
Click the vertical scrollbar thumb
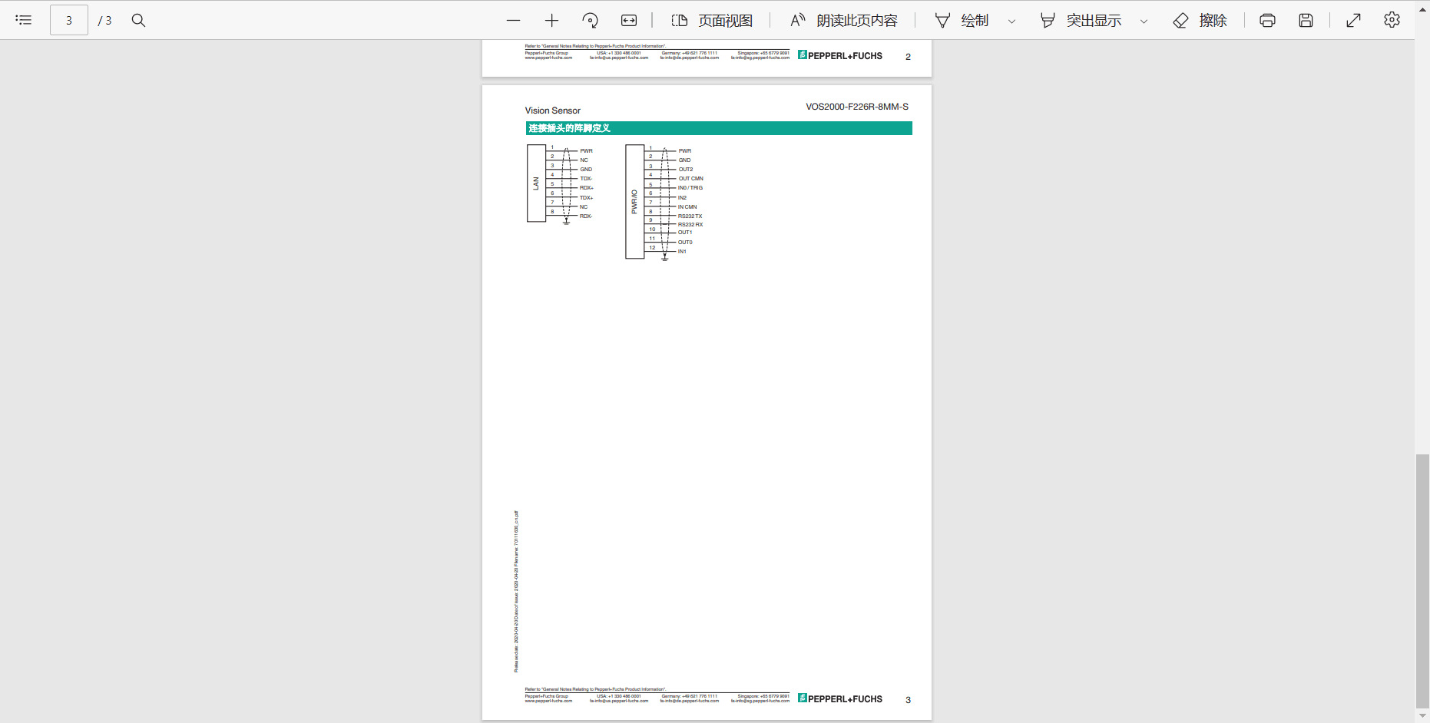pyautogui.click(x=1422, y=581)
